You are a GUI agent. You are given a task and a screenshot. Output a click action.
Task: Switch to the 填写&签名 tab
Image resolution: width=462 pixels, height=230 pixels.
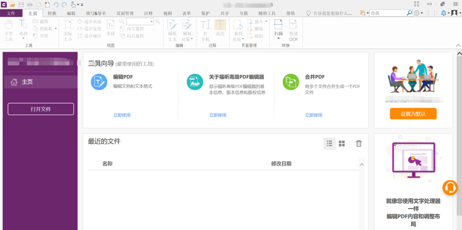[96, 13]
